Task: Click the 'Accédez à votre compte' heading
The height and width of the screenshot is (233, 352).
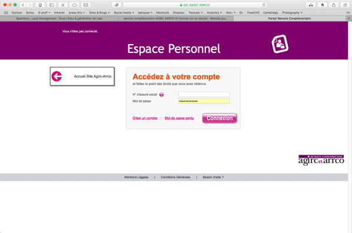Action: pos(176,76)
